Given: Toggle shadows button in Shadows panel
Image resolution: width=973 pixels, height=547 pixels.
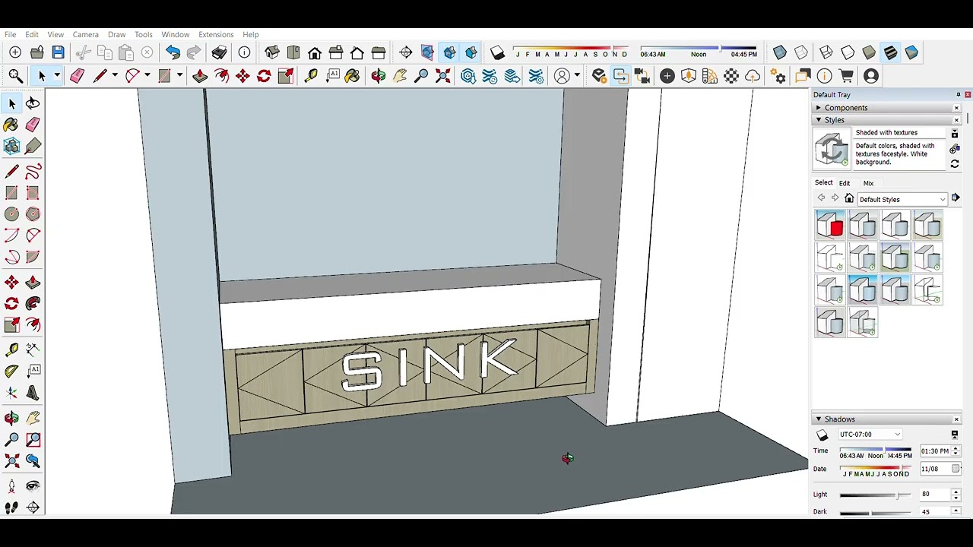Looking at the screenshot, I should tap(822, 435).
